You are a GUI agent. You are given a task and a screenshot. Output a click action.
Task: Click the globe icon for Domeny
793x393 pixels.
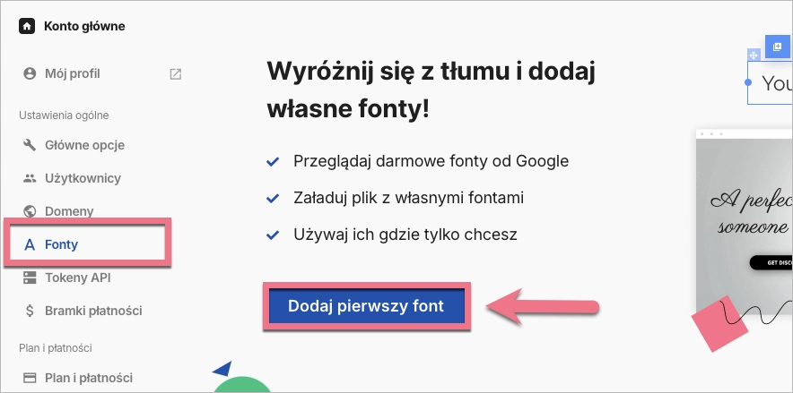pyautogui.click(x=30, y=211)
